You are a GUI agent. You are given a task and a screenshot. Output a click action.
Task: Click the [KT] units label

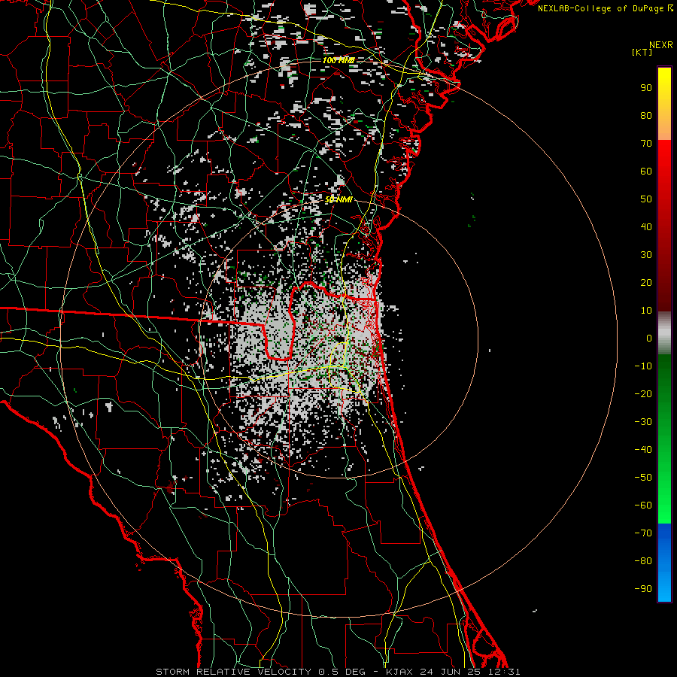tap(642, 52)
